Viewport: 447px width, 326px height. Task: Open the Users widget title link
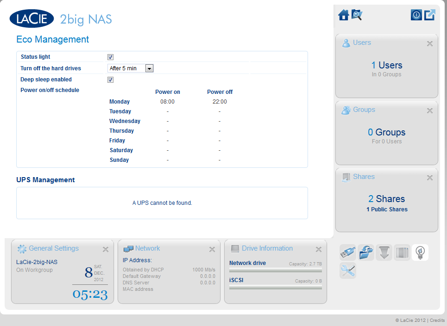[362, 43]
